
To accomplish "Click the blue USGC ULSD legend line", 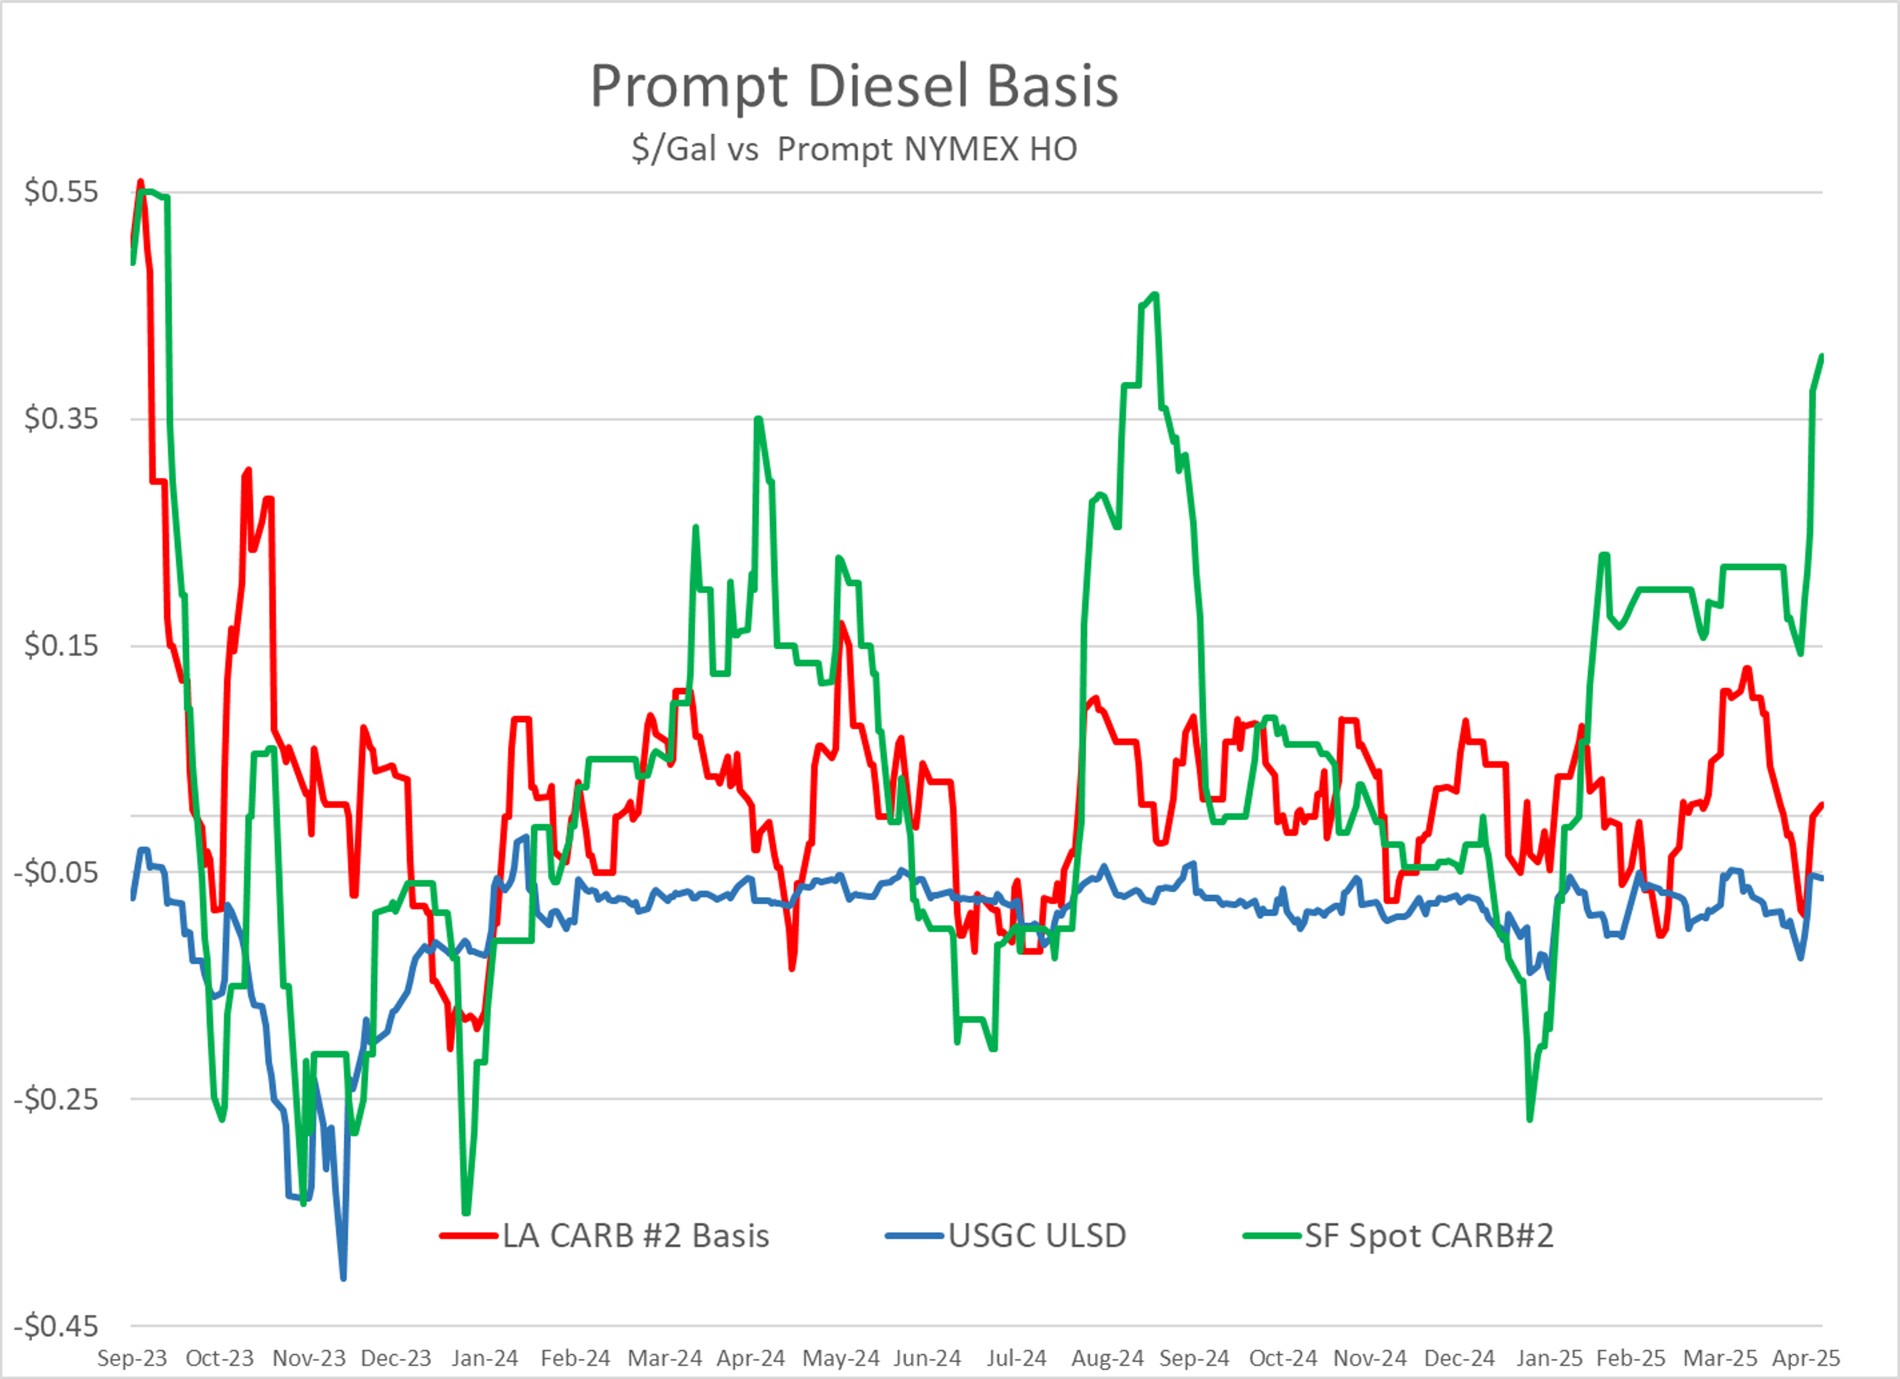I will point(915,1235).
